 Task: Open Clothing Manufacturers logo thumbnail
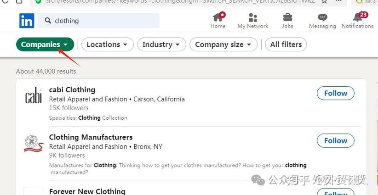33,143
